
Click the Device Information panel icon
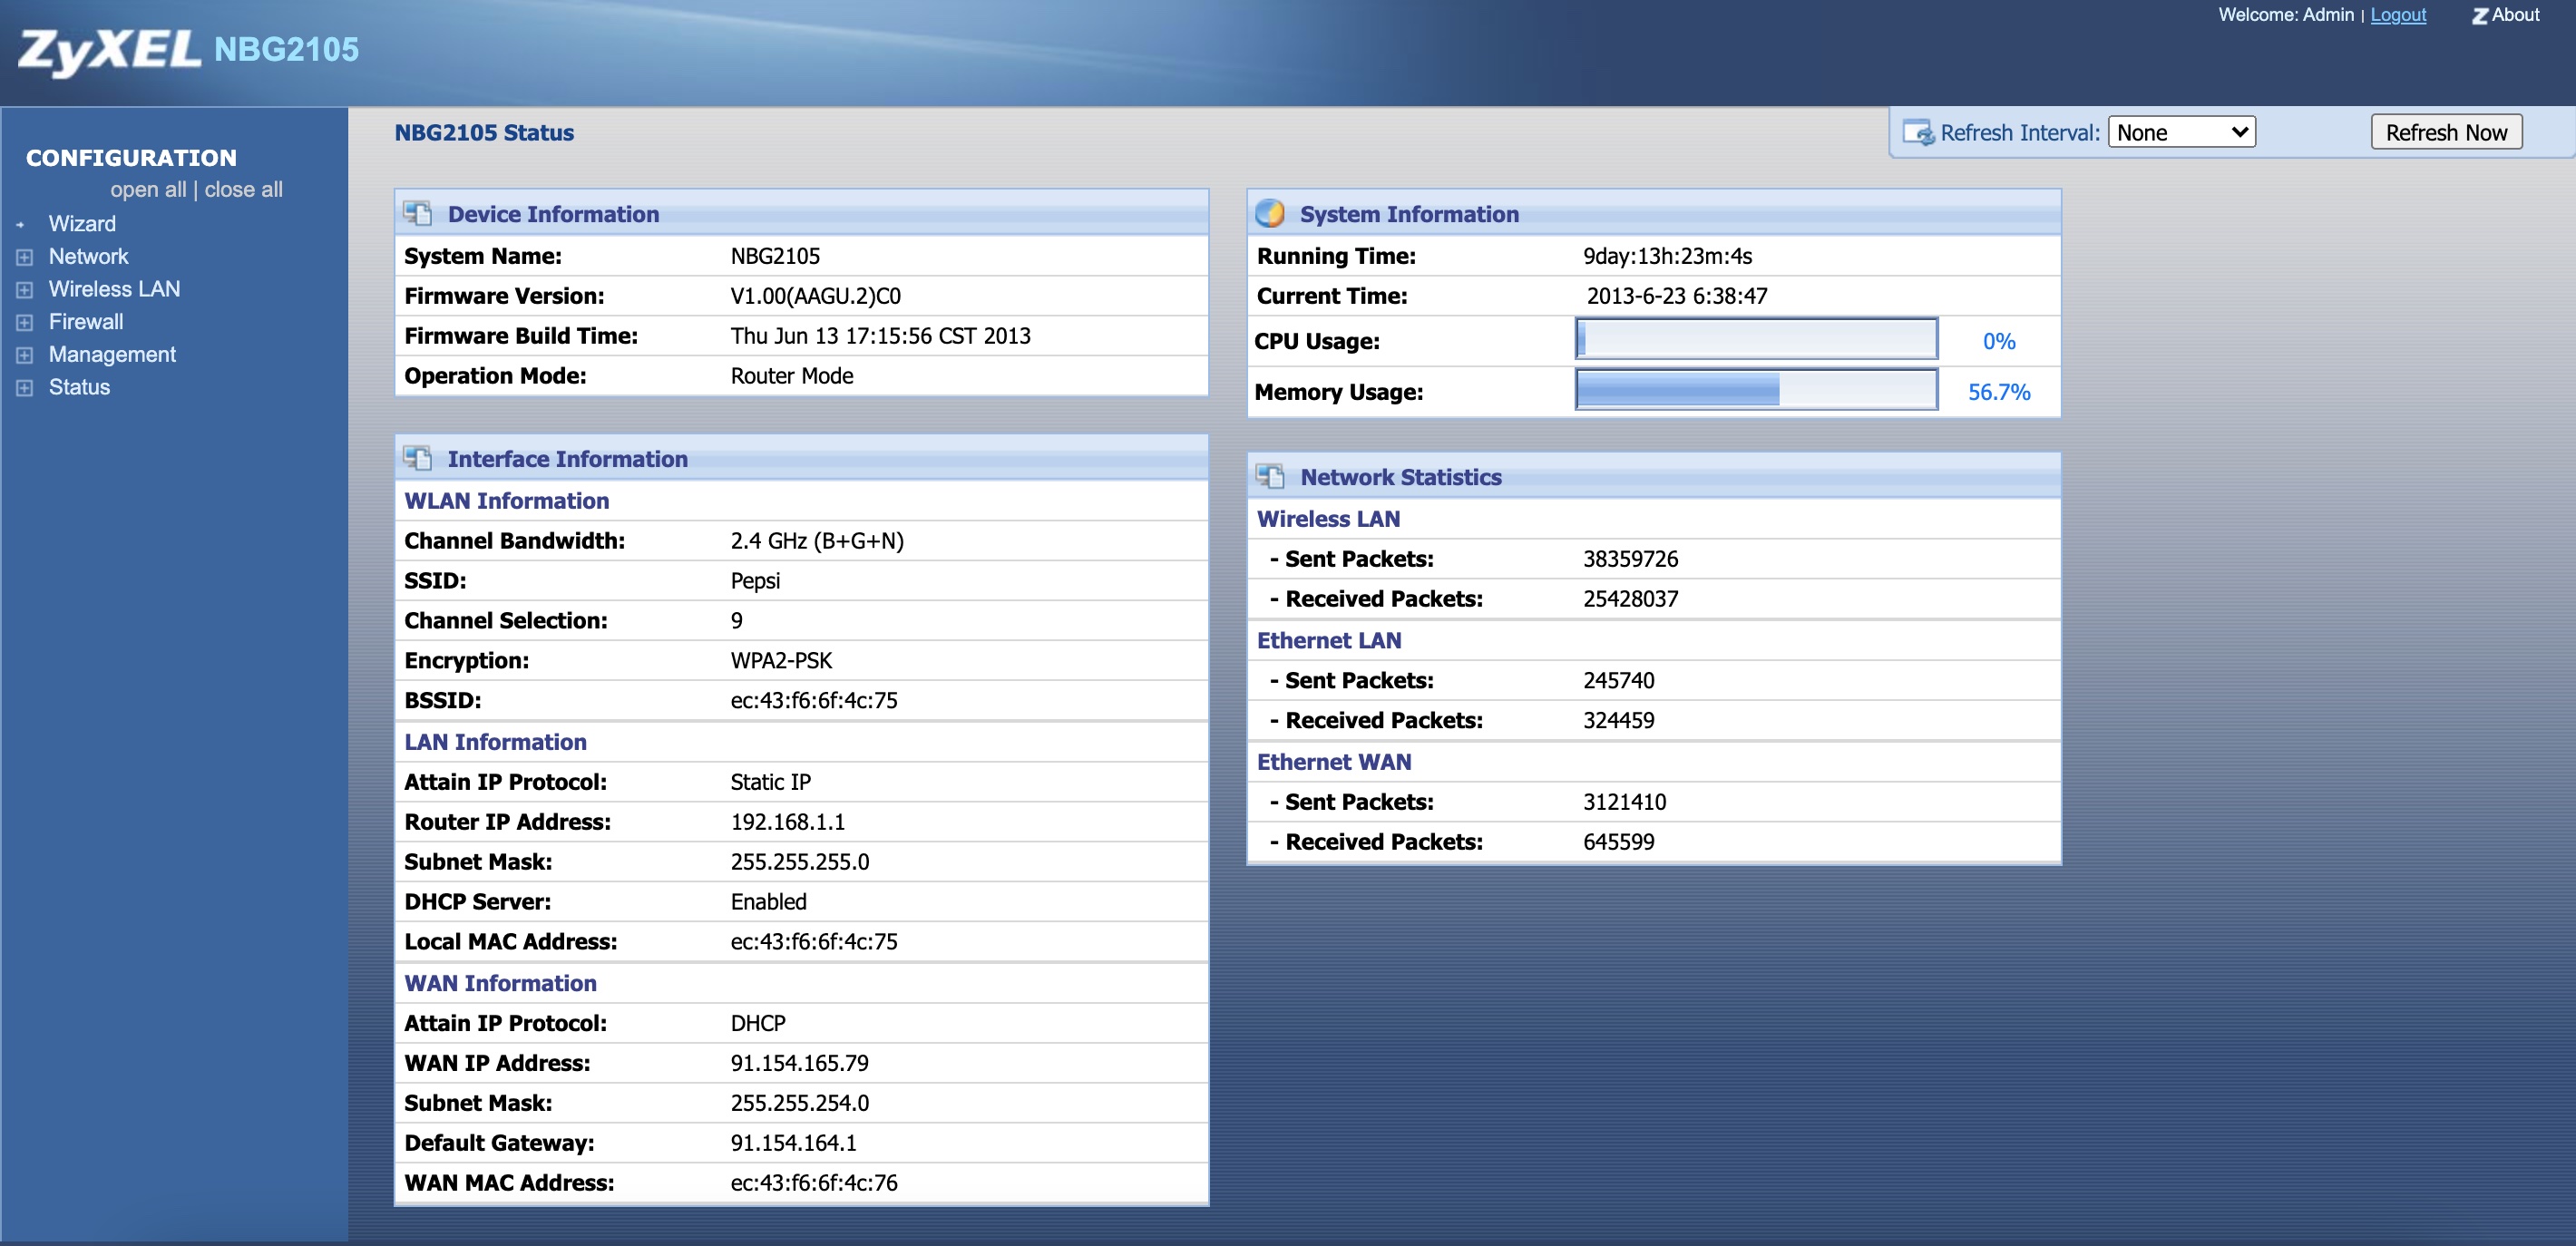coord(417,213)
